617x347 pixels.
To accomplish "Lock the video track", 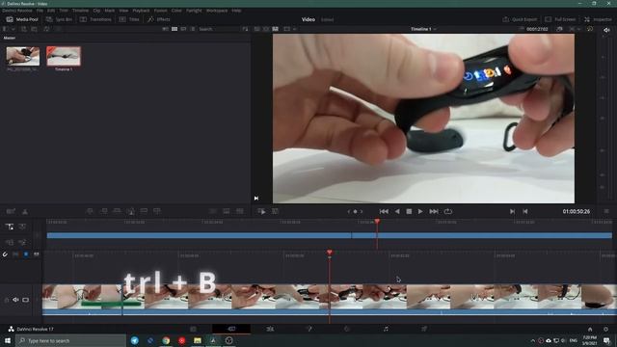I will pyautogui.click(x=7, y=300).
